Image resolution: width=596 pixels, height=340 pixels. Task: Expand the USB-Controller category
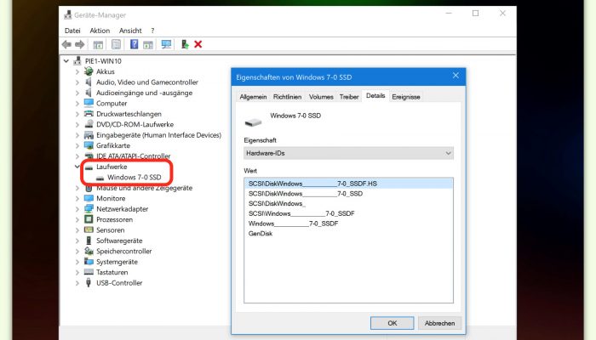tap(77, 283)
